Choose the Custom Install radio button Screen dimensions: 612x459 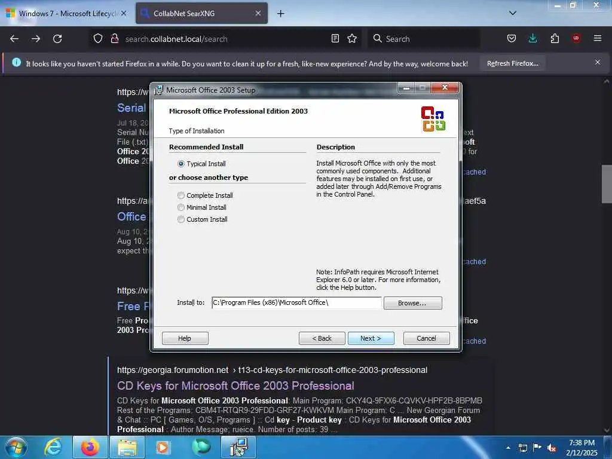(180, 219)
